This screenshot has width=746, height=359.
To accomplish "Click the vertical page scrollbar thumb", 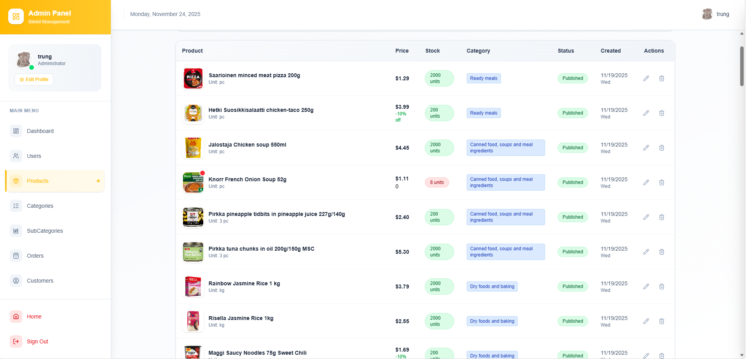I will [x=742, y=66].
